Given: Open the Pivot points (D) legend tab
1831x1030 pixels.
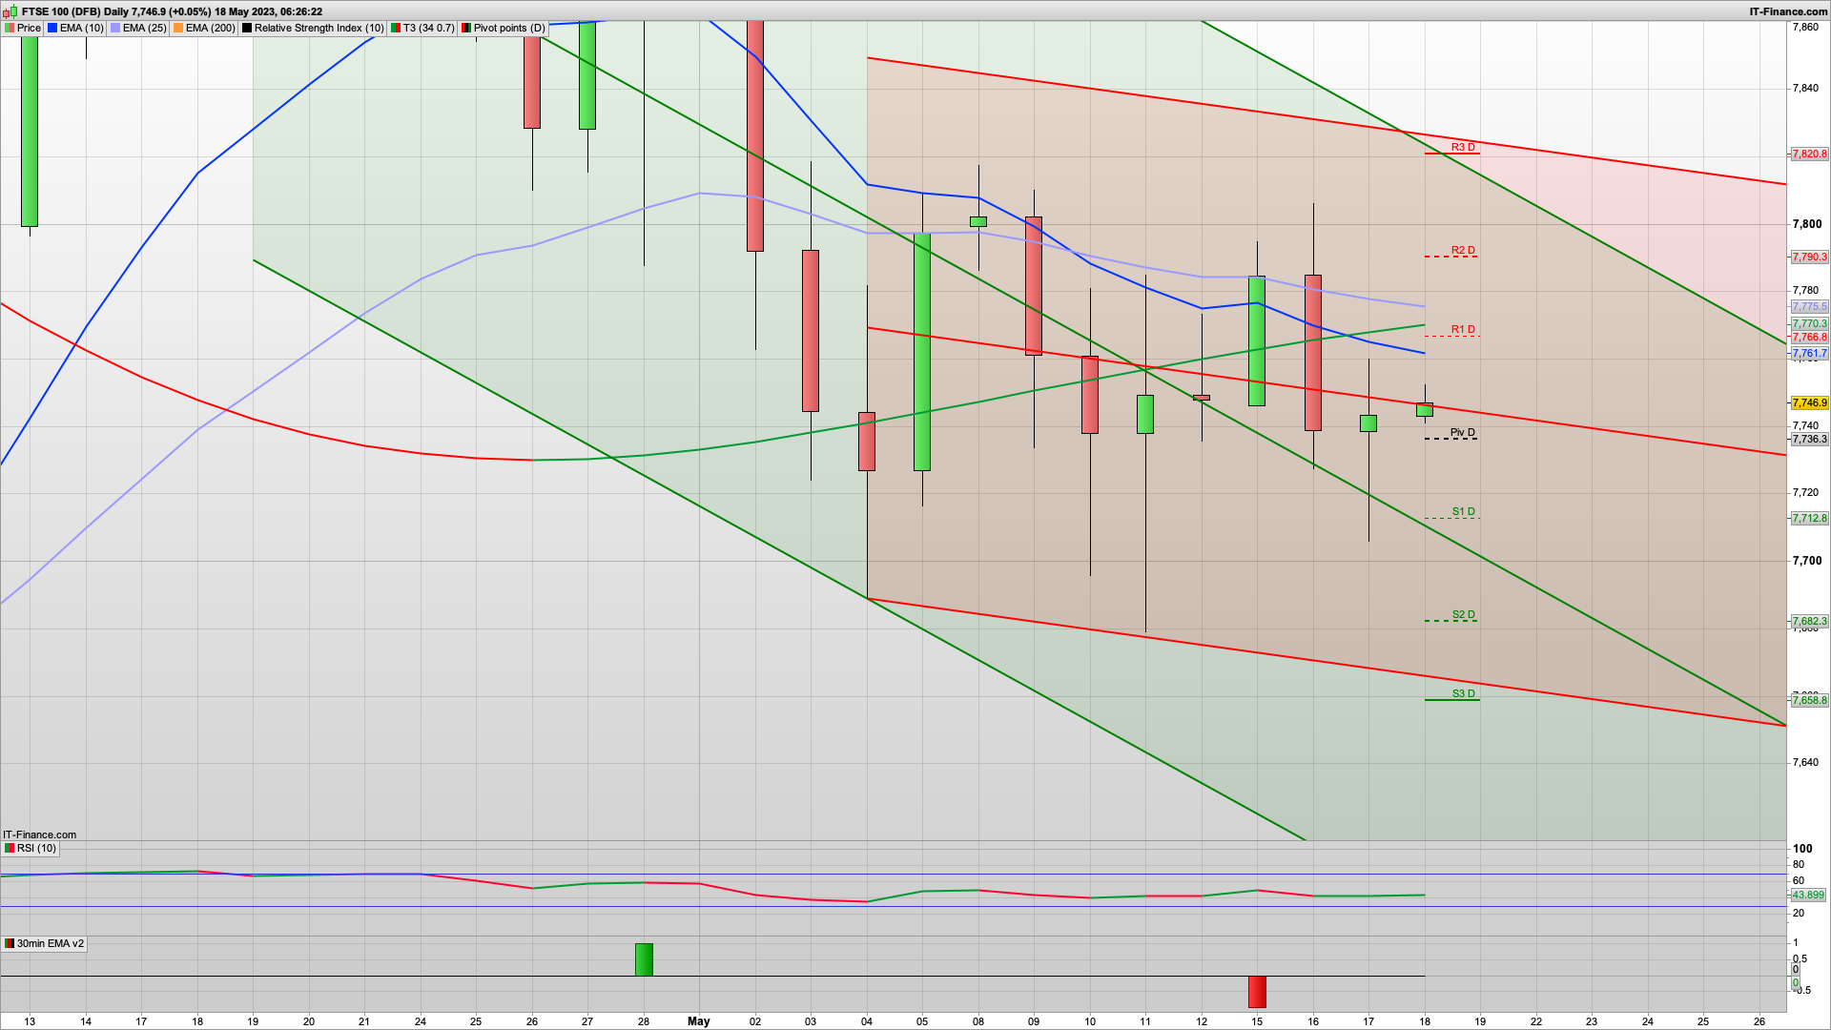Looking at the screenshot, I should [503, 28].
